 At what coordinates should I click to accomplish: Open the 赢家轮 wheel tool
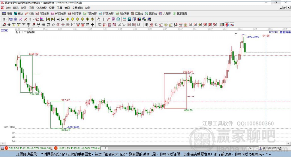(x=151, y=14)
